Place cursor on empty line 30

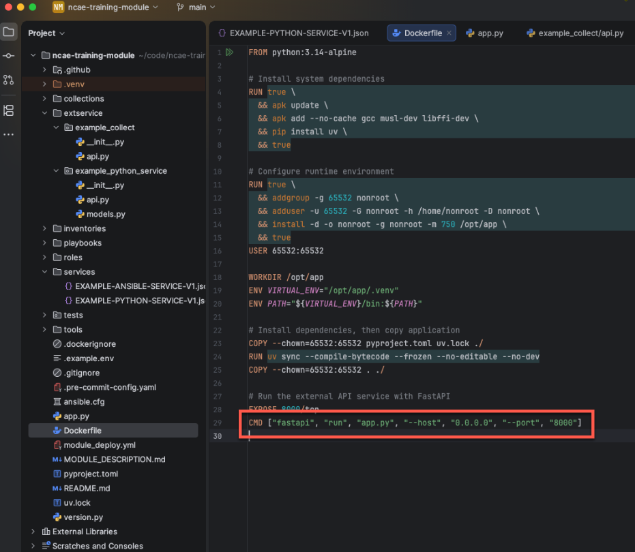click(x=441, y=436)
